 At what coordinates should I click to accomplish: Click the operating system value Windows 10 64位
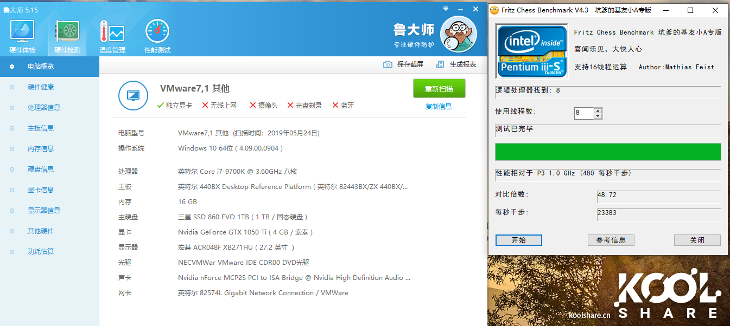[x=231, y=148]
